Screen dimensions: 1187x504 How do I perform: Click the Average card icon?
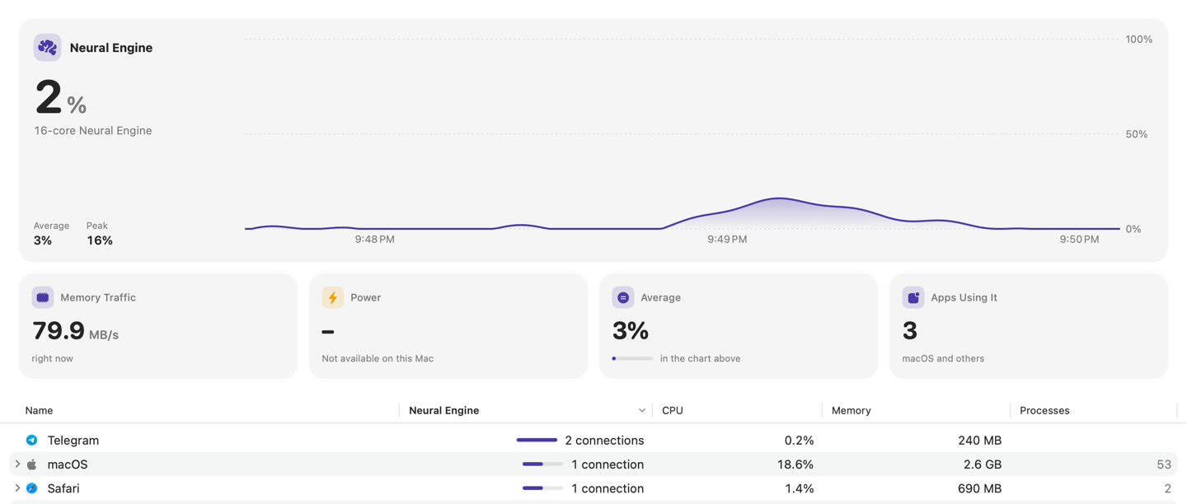623,297
